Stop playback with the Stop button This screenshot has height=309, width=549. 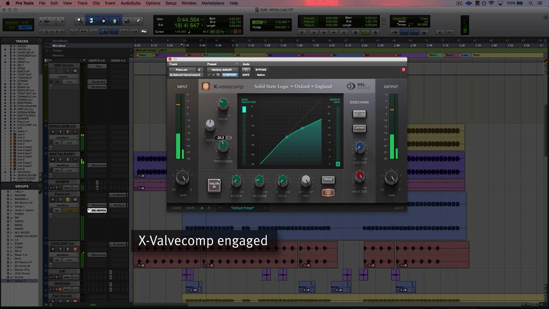[355, 32]
